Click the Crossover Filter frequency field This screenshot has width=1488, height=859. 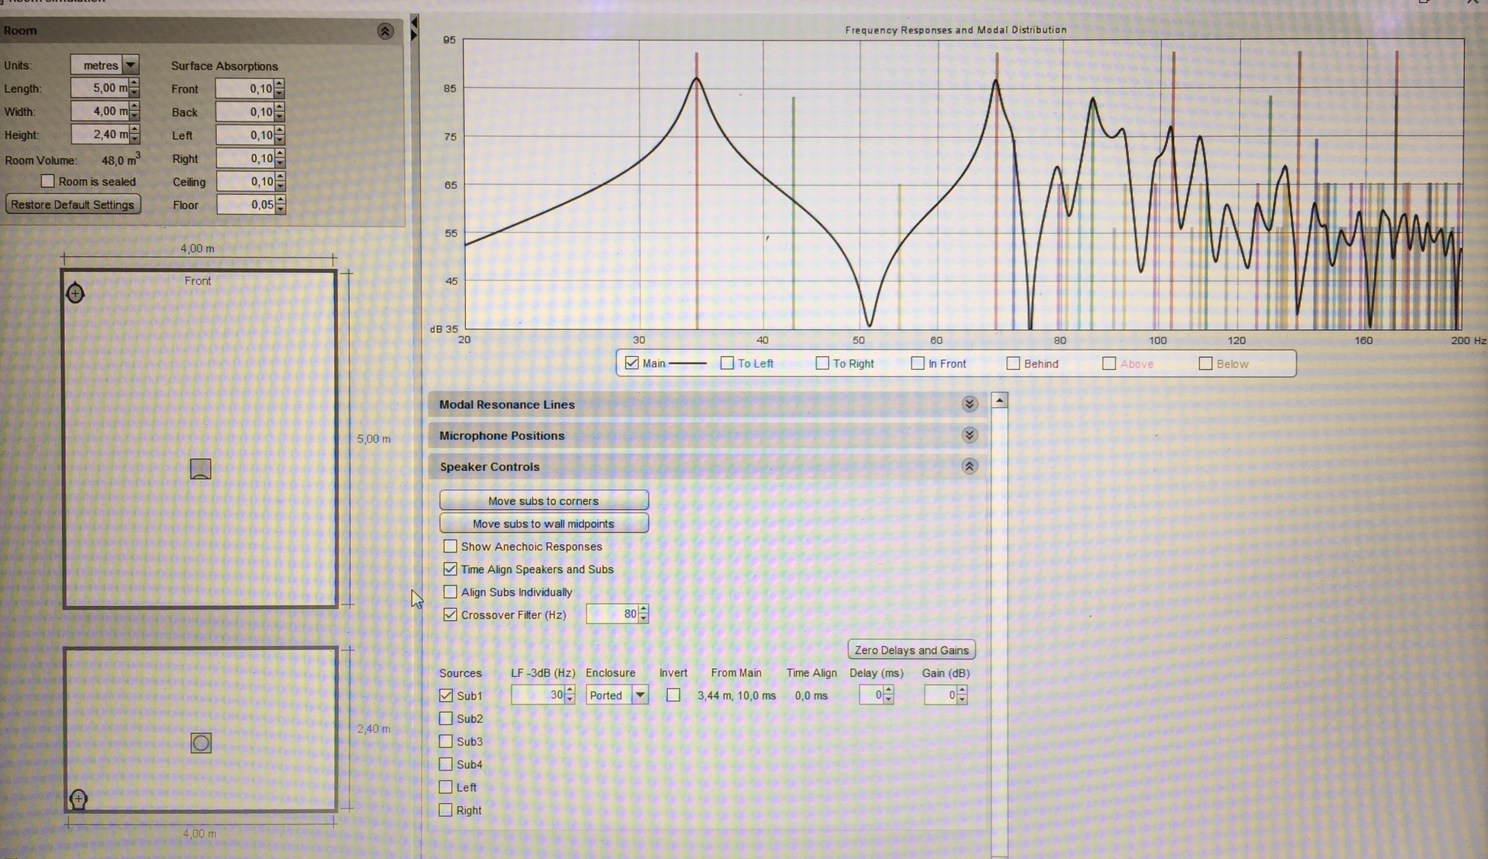(x=612, y=614)
